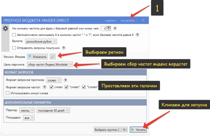Toggle the "!слово" frequency format checkbox

coord(84,87)
